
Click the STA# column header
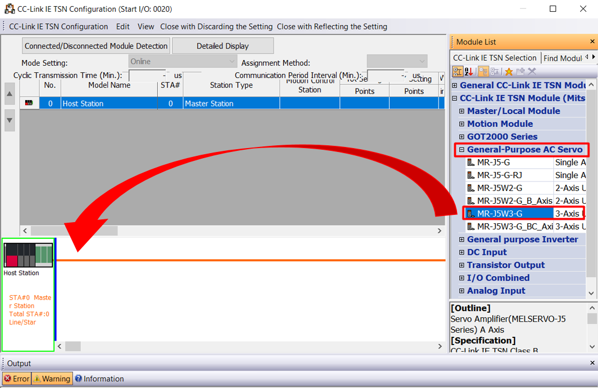[170, 85]
